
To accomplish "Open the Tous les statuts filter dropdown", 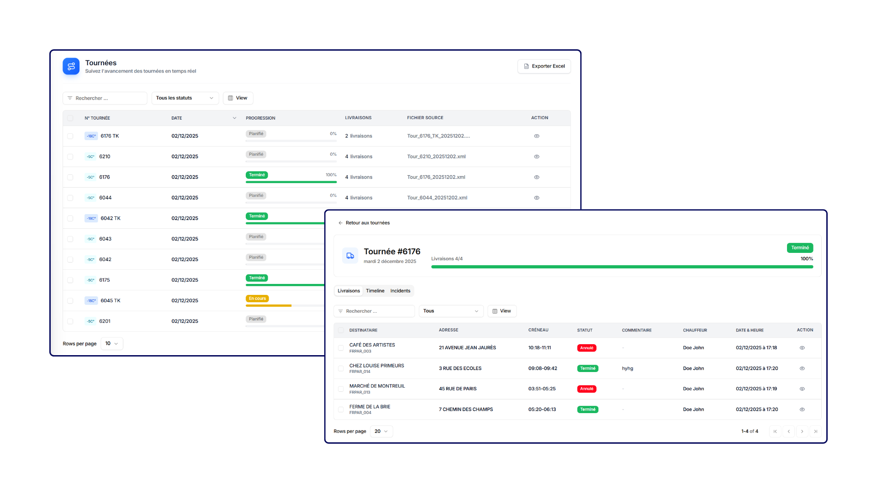I will pyautogui.click(x=185, y=98).
